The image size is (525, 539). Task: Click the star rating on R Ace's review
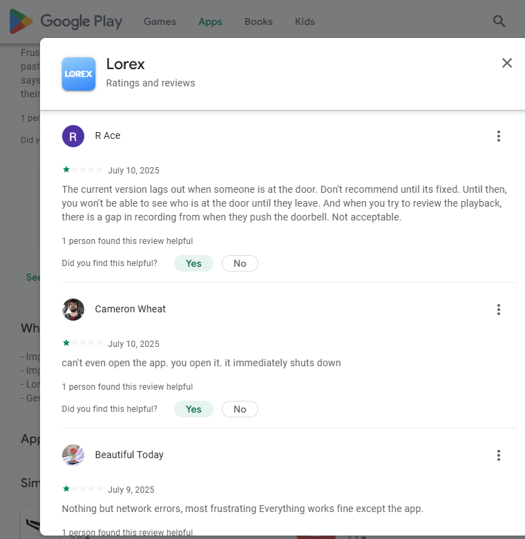[82, 169]
